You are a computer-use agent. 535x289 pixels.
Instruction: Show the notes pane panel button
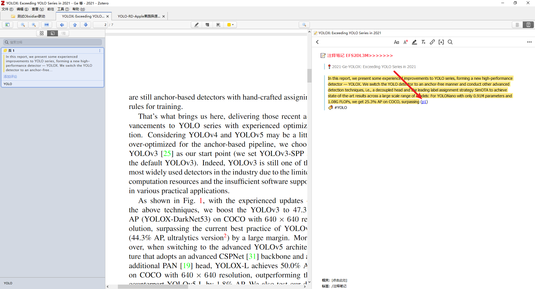[528, 25]
